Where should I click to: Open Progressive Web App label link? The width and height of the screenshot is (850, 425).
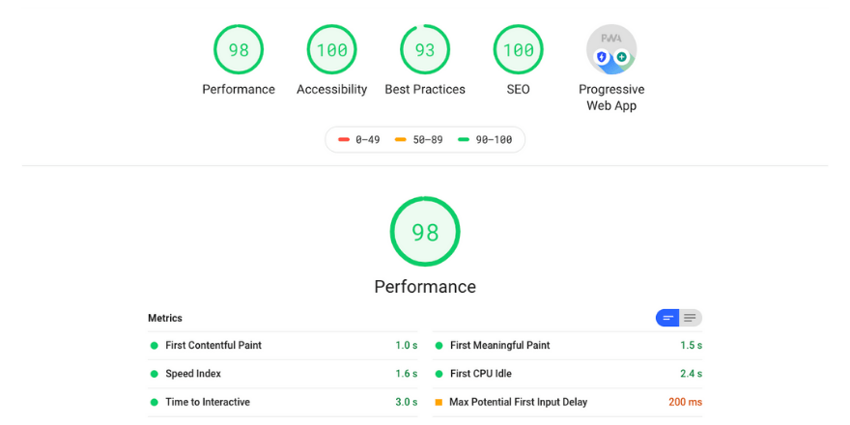pyautogui.click(x=611, y=98)
